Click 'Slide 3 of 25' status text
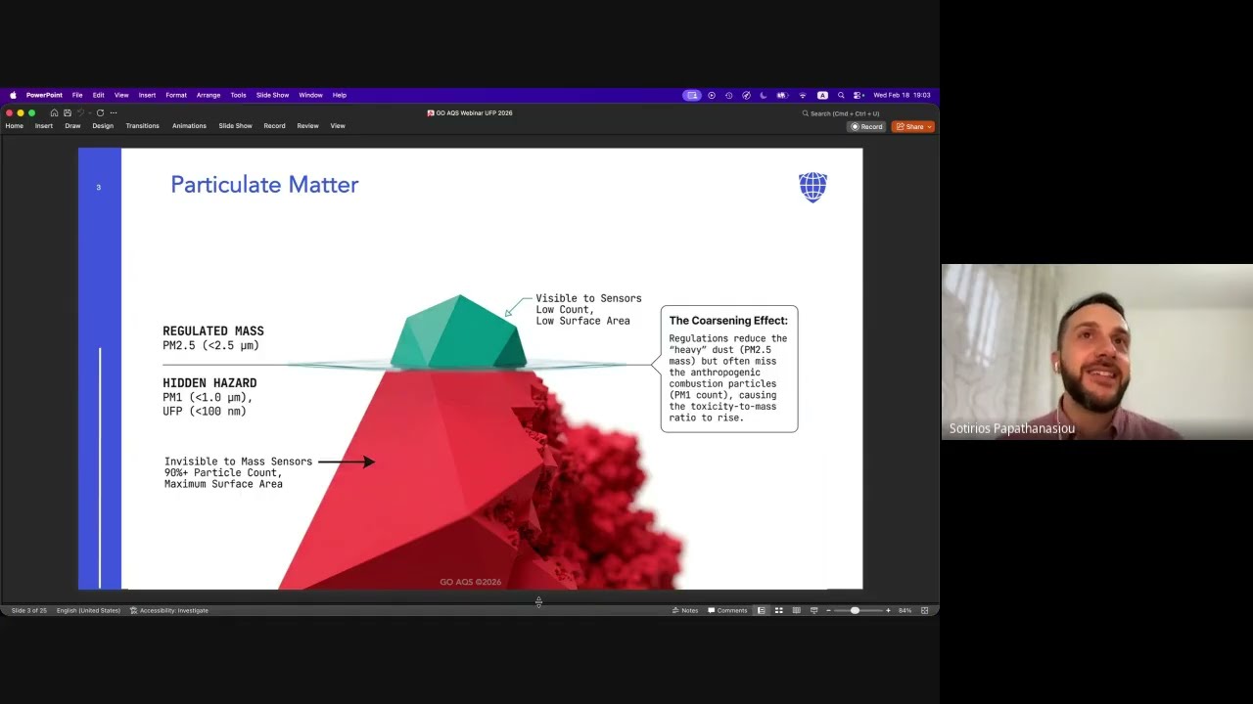 pos(28,610)
